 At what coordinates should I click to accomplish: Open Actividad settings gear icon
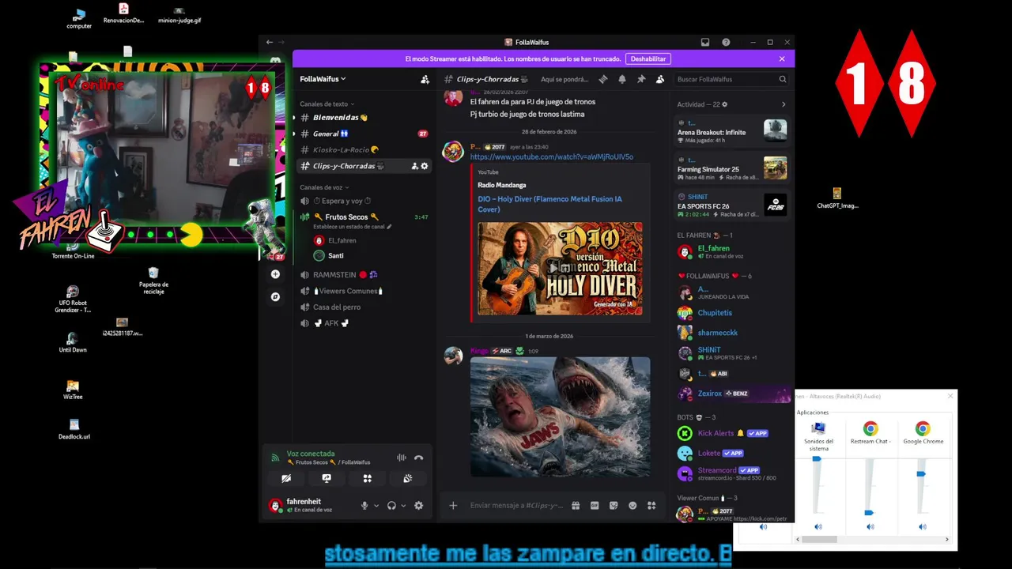tap(725, 104)
